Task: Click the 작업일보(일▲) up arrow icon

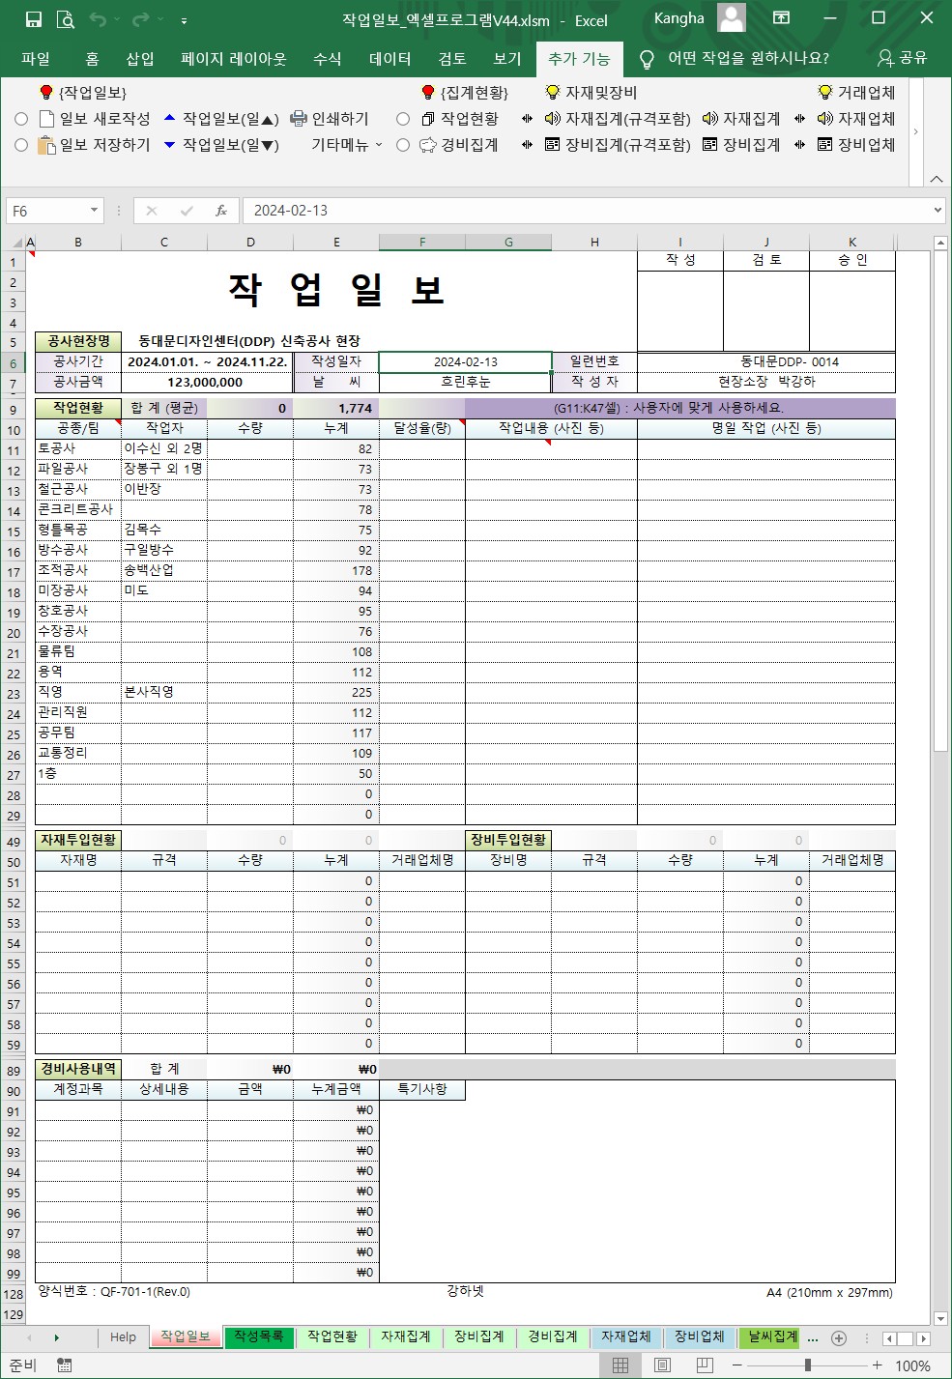Action: click(x=169, y=118)
